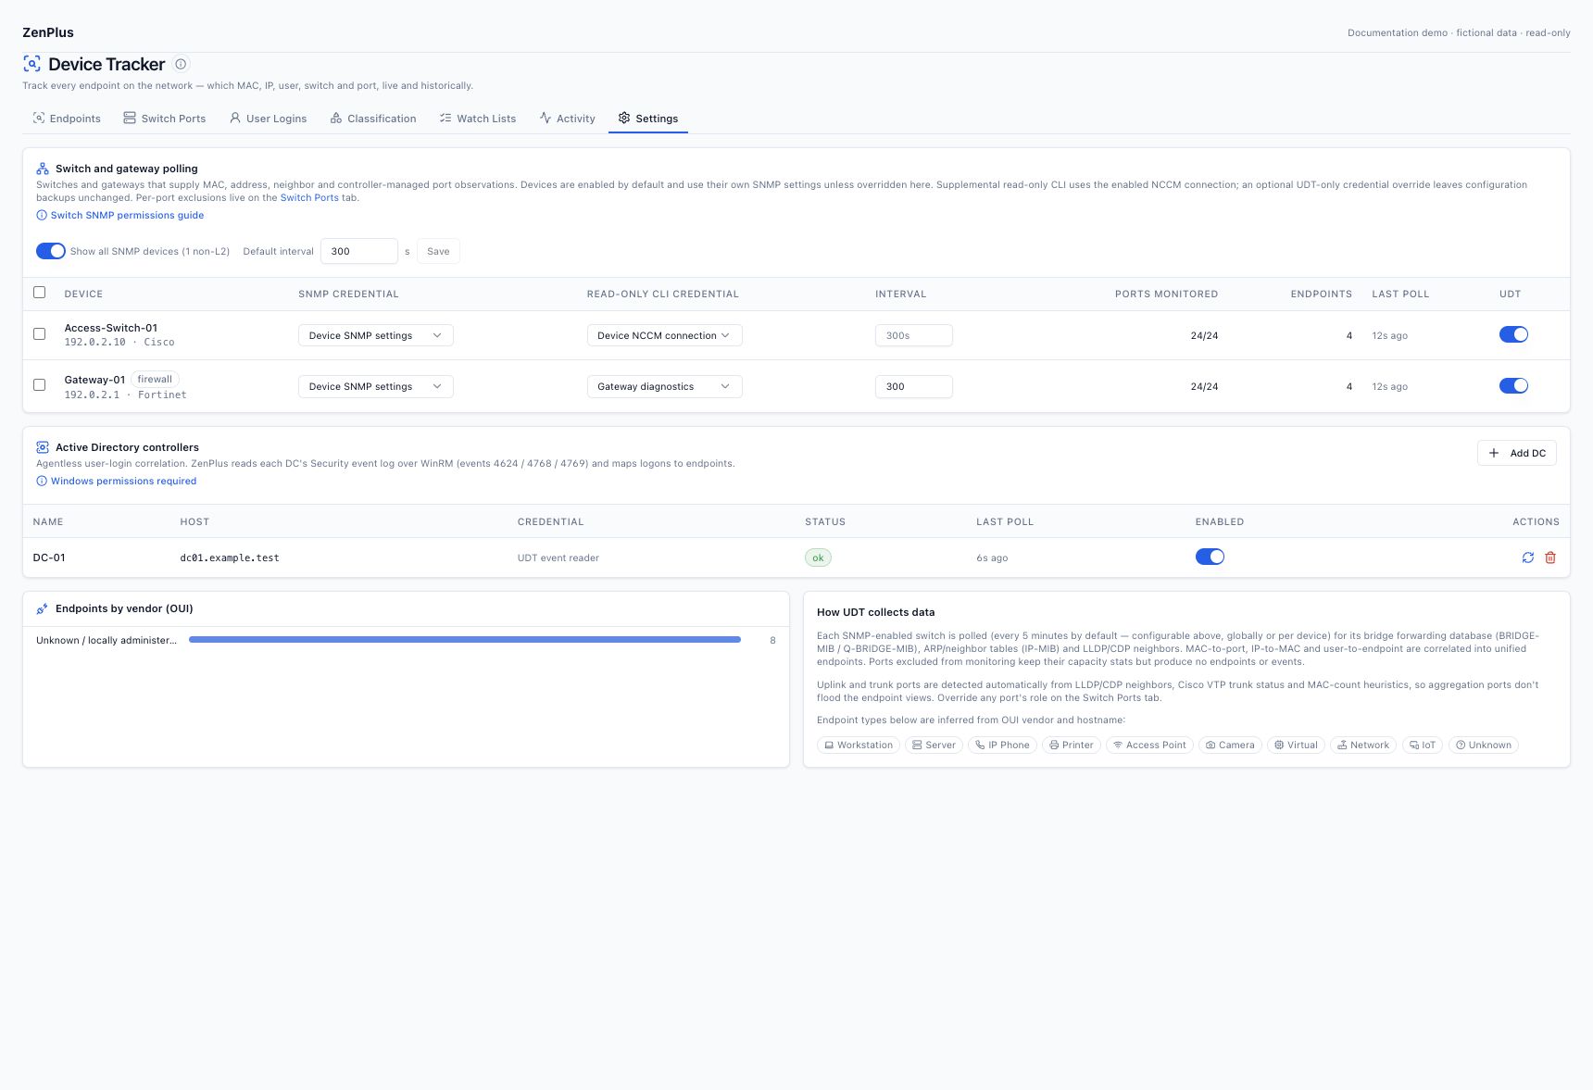The width and height of the screenshot is (1593, 1090).
Task: Click the Default interval input field
Action: (x=359, y=251)
